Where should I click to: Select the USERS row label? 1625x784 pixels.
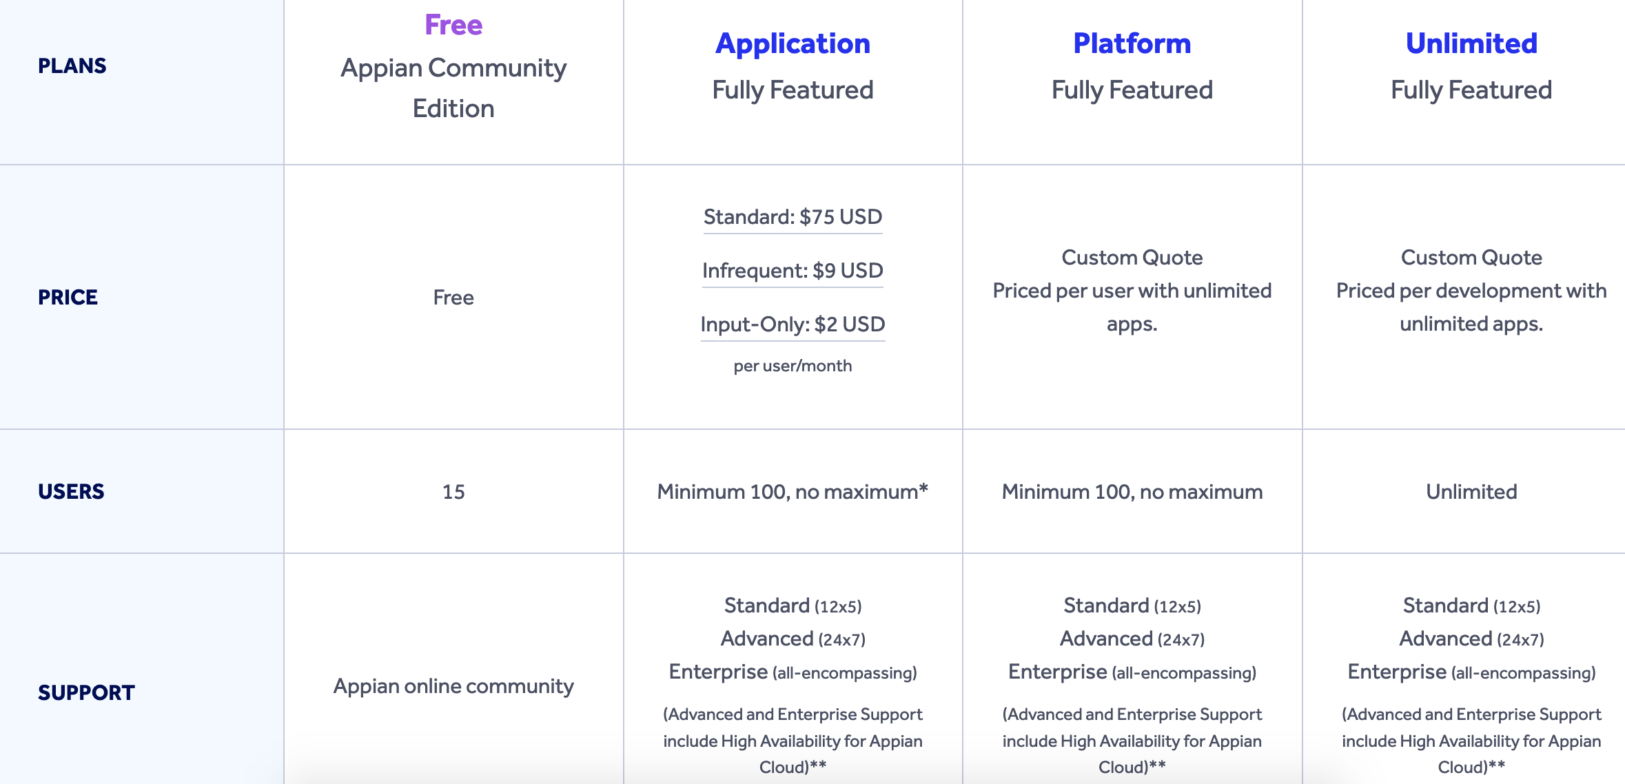point(71,491)
